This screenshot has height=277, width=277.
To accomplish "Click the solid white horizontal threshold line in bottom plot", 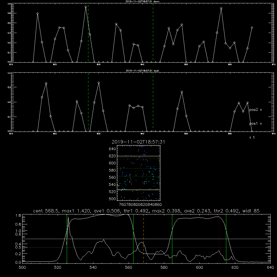I will click(x=146, y=239).
